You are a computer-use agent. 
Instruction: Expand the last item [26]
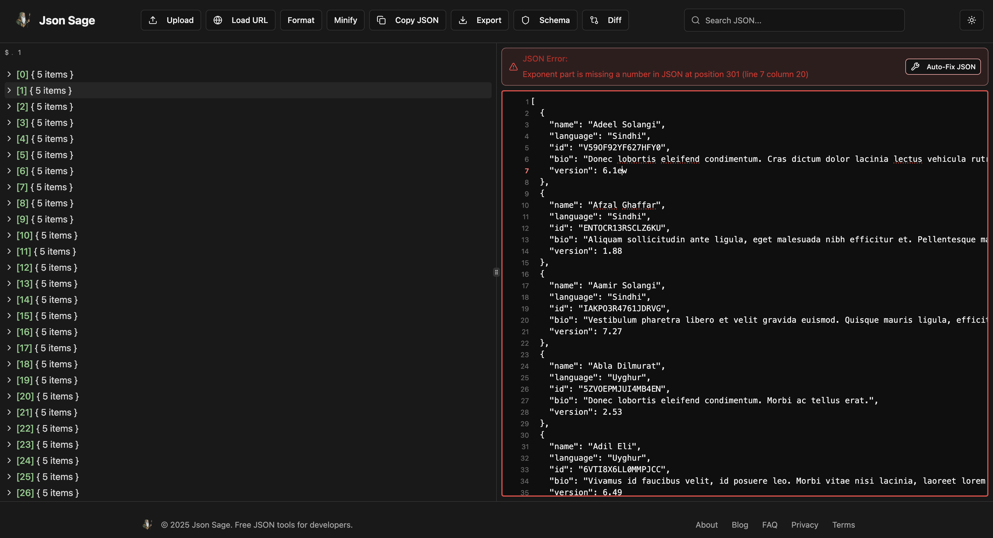click(x=10, y=493)
